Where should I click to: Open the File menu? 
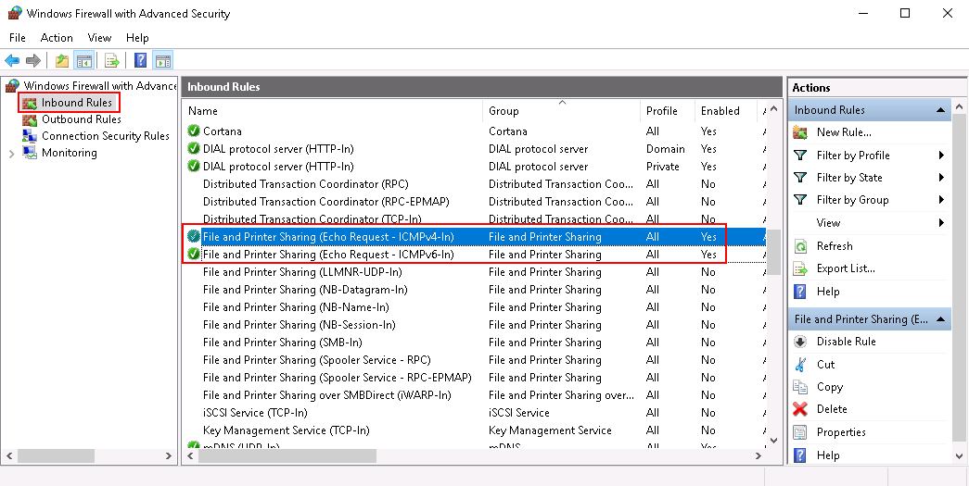point(18,38)
